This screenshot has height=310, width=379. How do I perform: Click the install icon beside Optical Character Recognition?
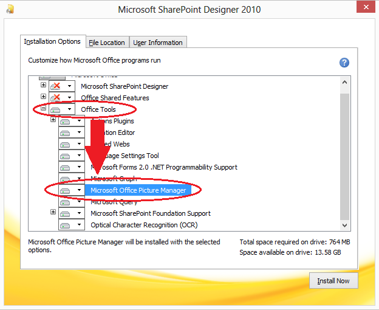(66, 225)
